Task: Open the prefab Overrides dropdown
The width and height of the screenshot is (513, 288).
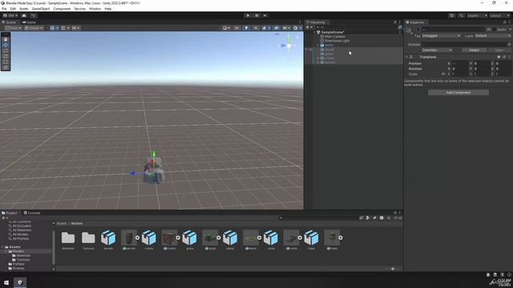Action: [x=437, y=50]
